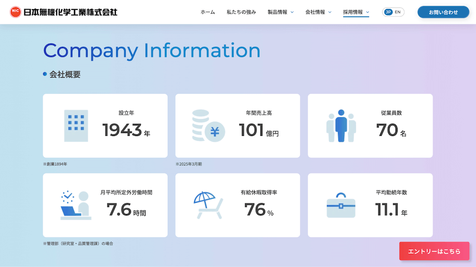Click the エントリーはこちら entry button

434,251
